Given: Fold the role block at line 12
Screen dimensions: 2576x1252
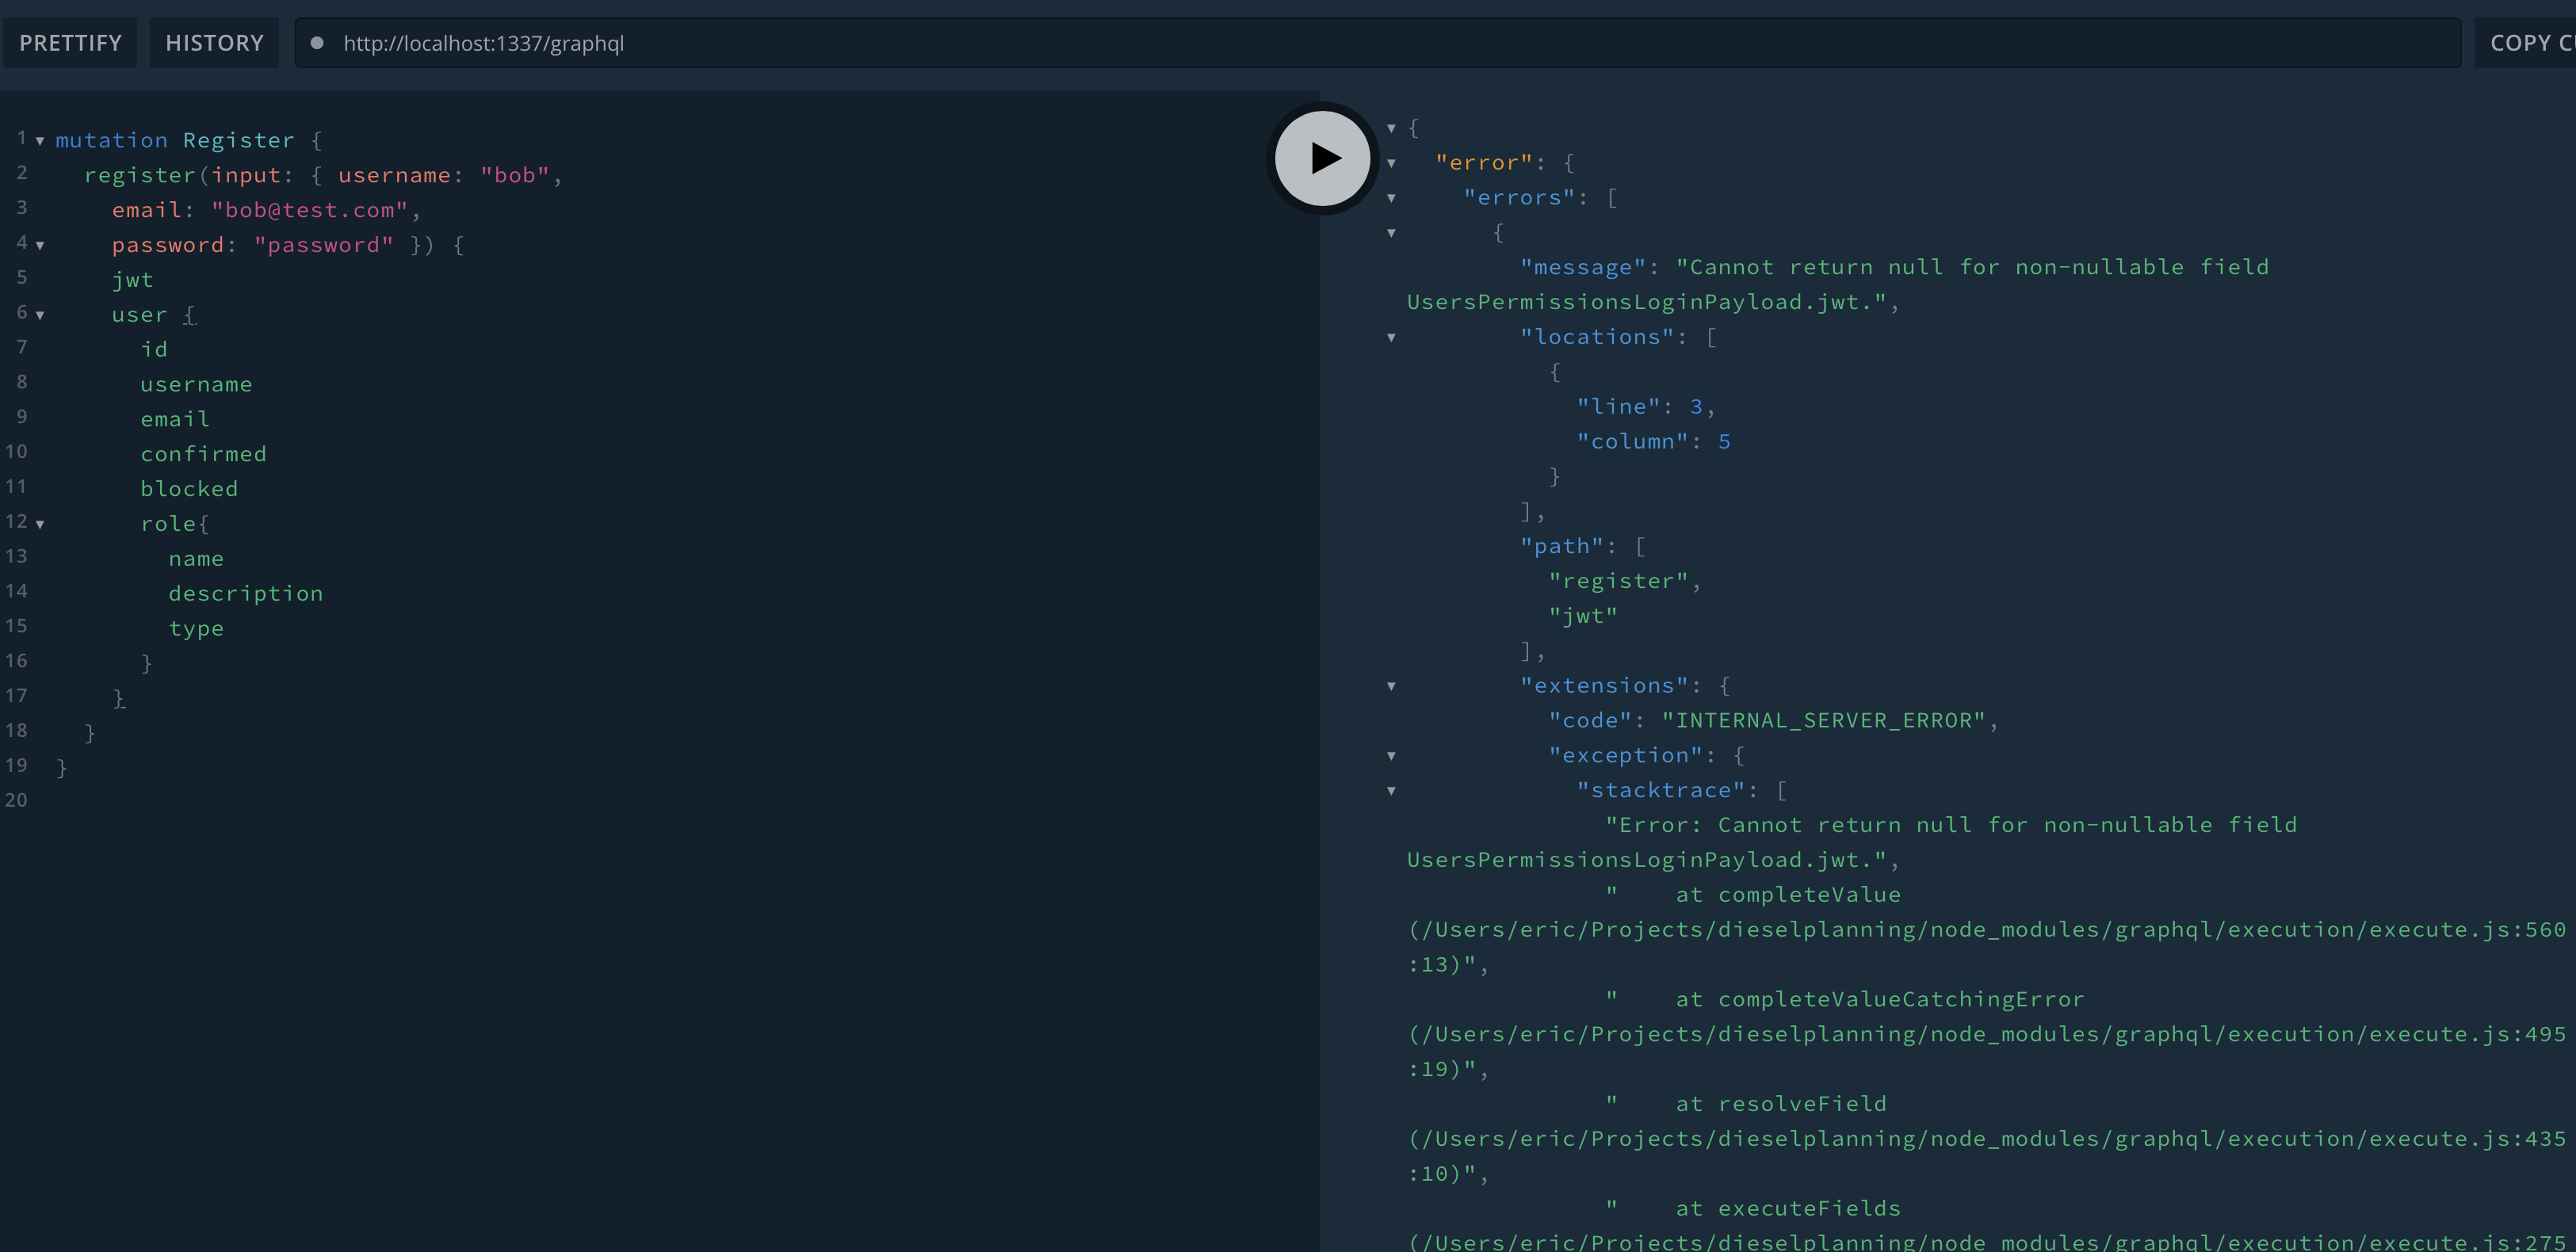Looking at the screenshot, I should (x=39, y=522).
